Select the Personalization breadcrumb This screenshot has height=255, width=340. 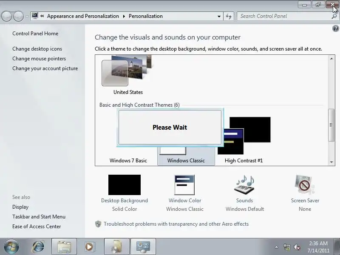pos(146,16)
